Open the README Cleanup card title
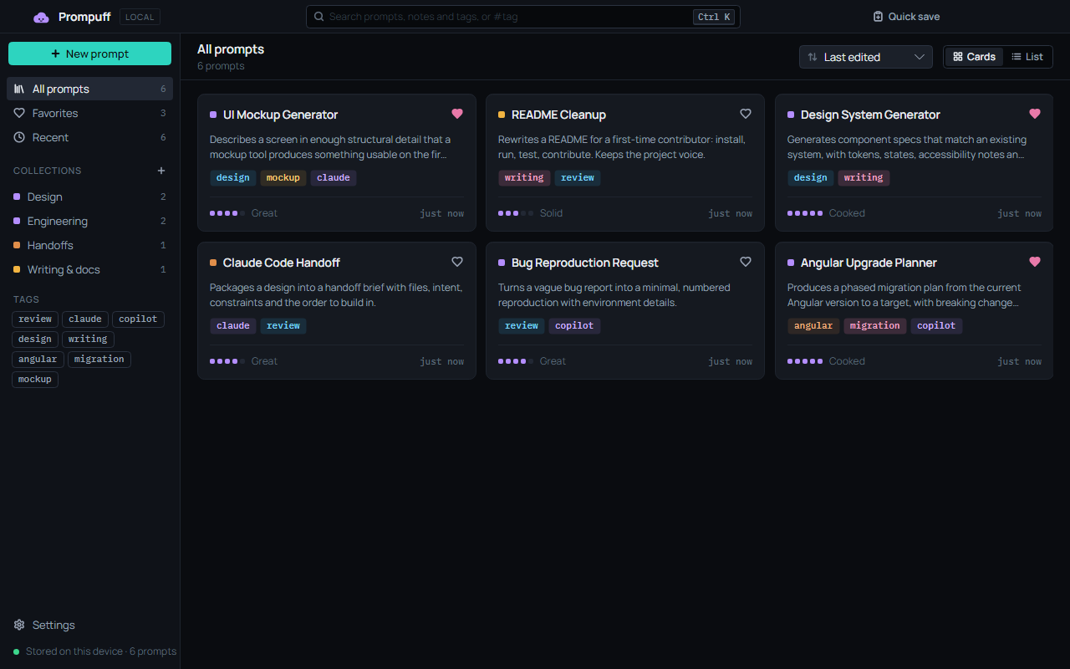This screenshot has width=1070, height=669. coord(558,115)
